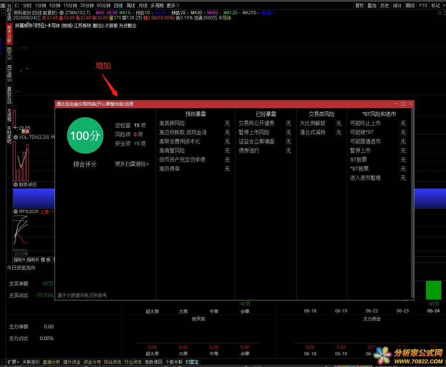Open 同花顺10 in left sidebar
Image resolution: width=446 pixels, height=367 pixels.
(9, 73)
